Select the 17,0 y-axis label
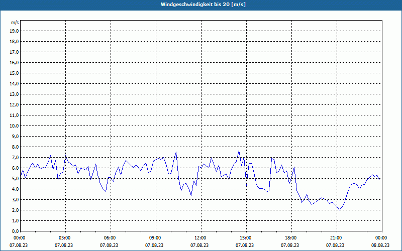Image resolution: width=402 pixels, height=251 pixels. pos(15,52)
